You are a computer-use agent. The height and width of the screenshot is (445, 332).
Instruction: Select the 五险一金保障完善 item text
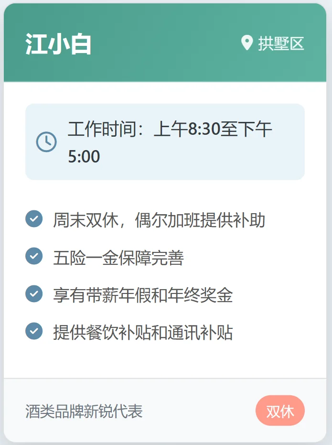point(118,258)
